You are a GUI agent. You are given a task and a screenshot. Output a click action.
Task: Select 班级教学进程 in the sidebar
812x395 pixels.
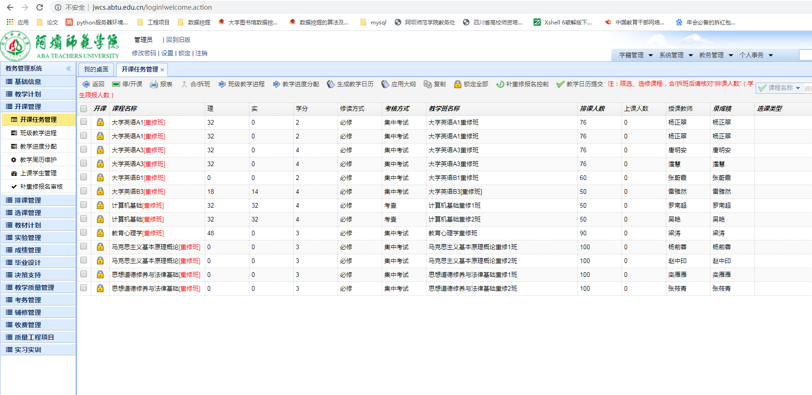click(38, 133)
